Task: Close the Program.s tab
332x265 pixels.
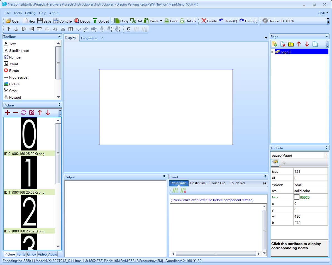Action: click(x=102, y=38)
